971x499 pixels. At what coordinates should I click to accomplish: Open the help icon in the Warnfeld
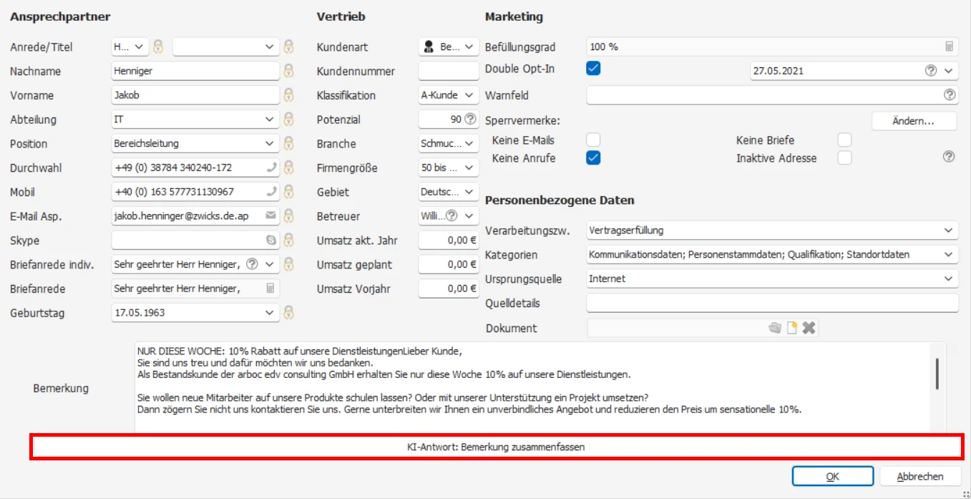(x=950, y=95)
